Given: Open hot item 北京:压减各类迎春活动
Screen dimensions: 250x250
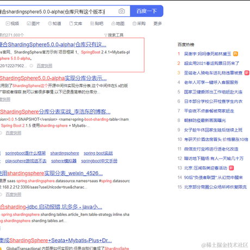Looking at the screenshot, I should [x=205, y=168].
